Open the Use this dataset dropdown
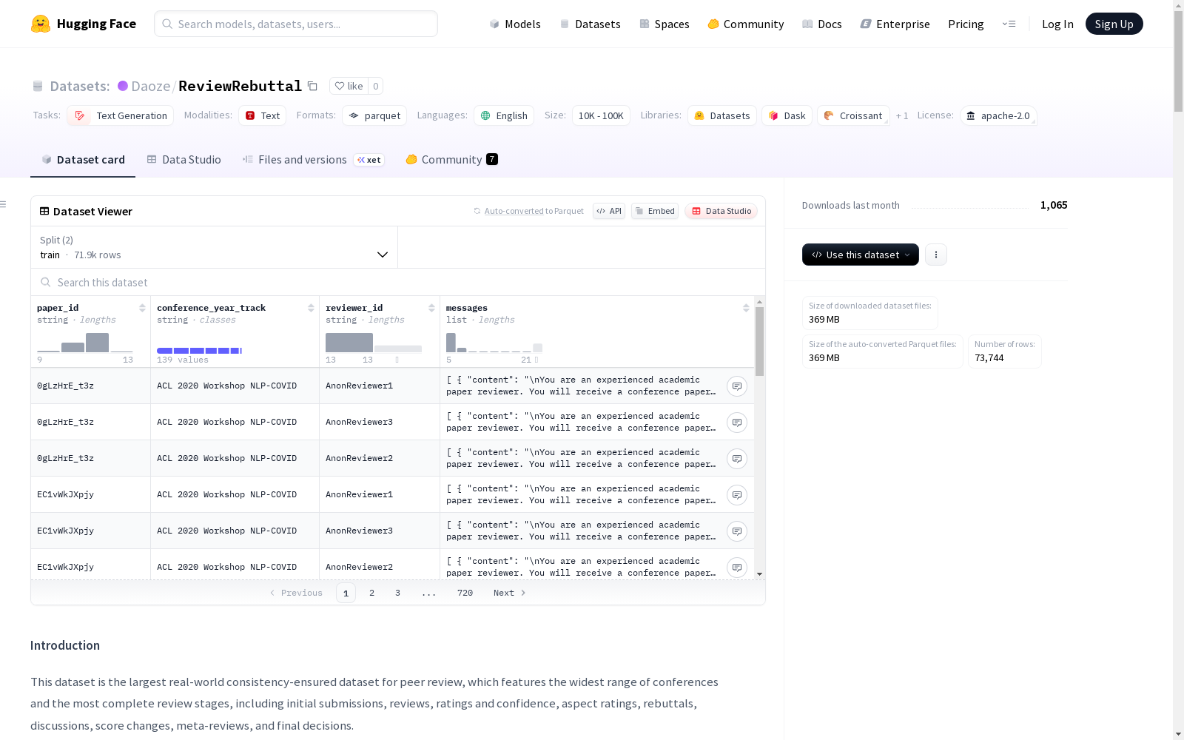The width and height of the screenshot is (1184, 740). [861, 255]
